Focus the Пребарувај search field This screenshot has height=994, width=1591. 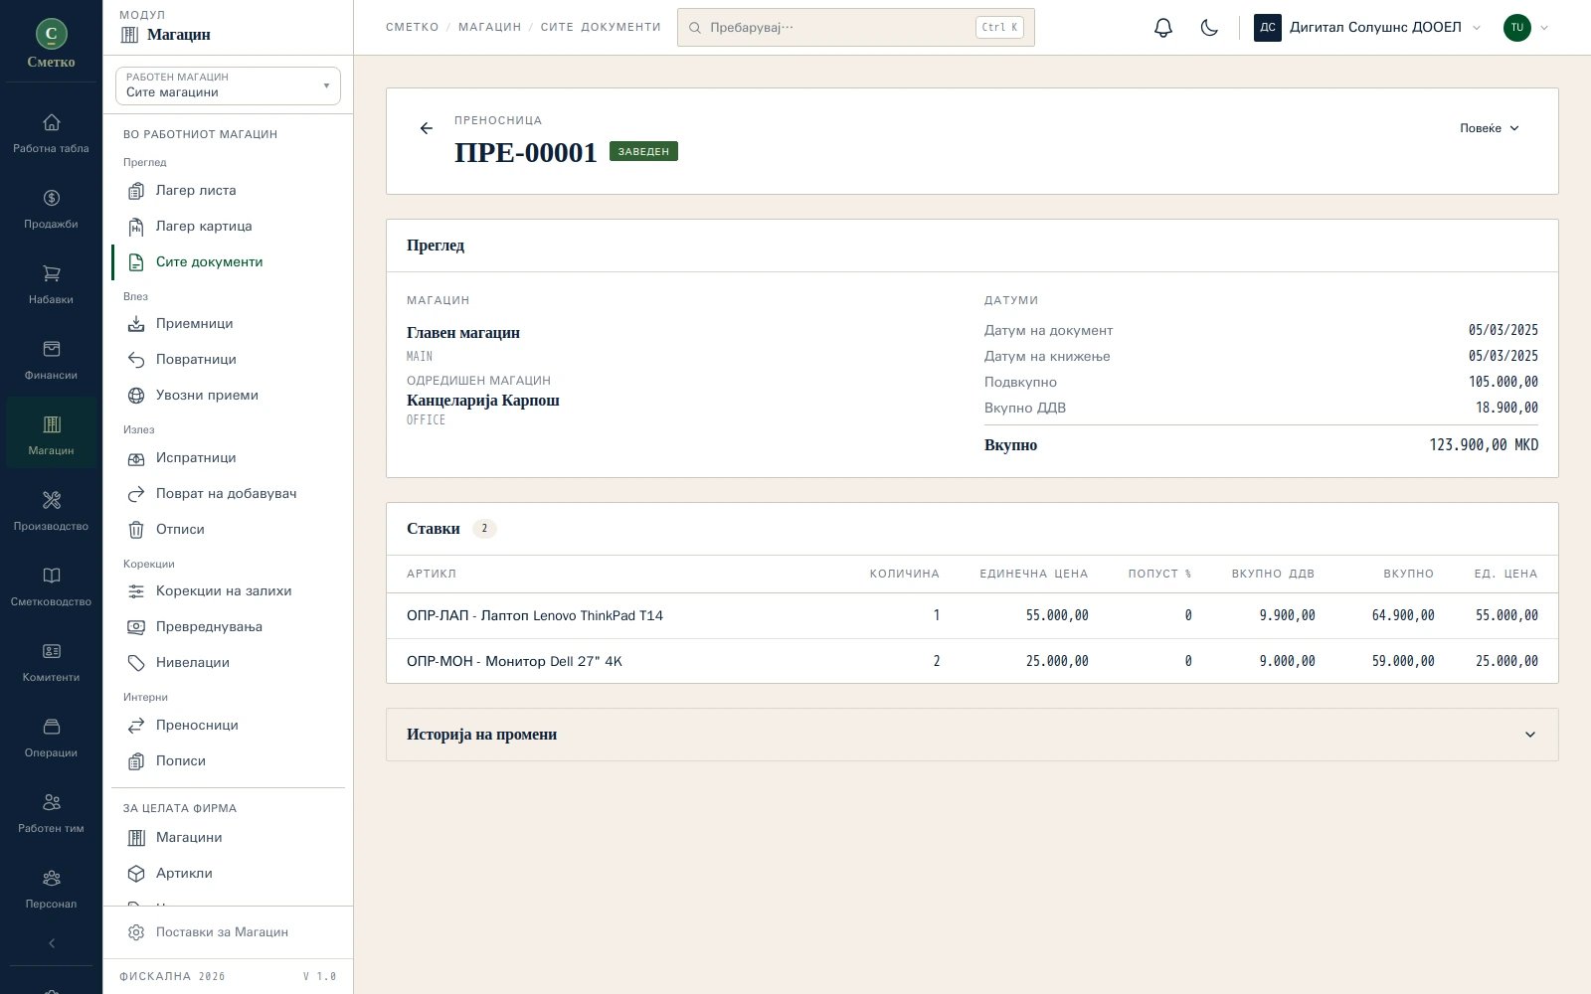coord(856,28)
